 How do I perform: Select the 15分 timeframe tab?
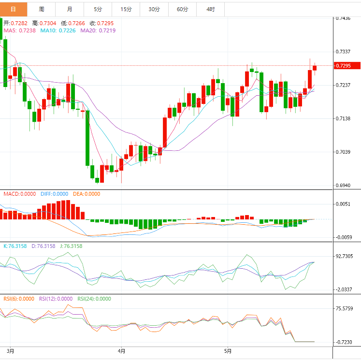(126, 9)
